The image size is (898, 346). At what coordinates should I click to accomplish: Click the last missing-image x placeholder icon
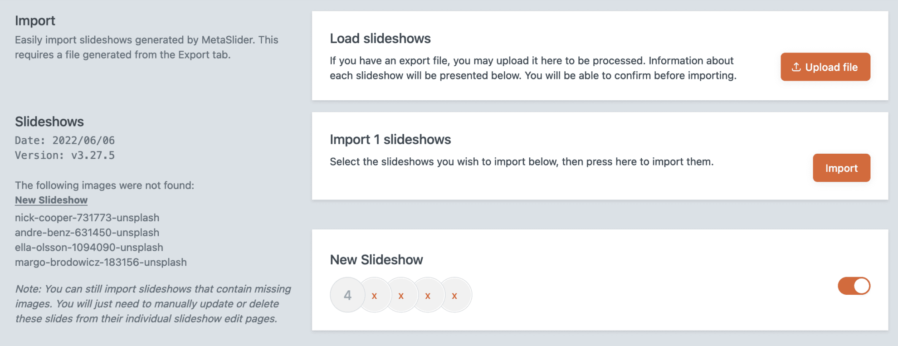(454, 295)
